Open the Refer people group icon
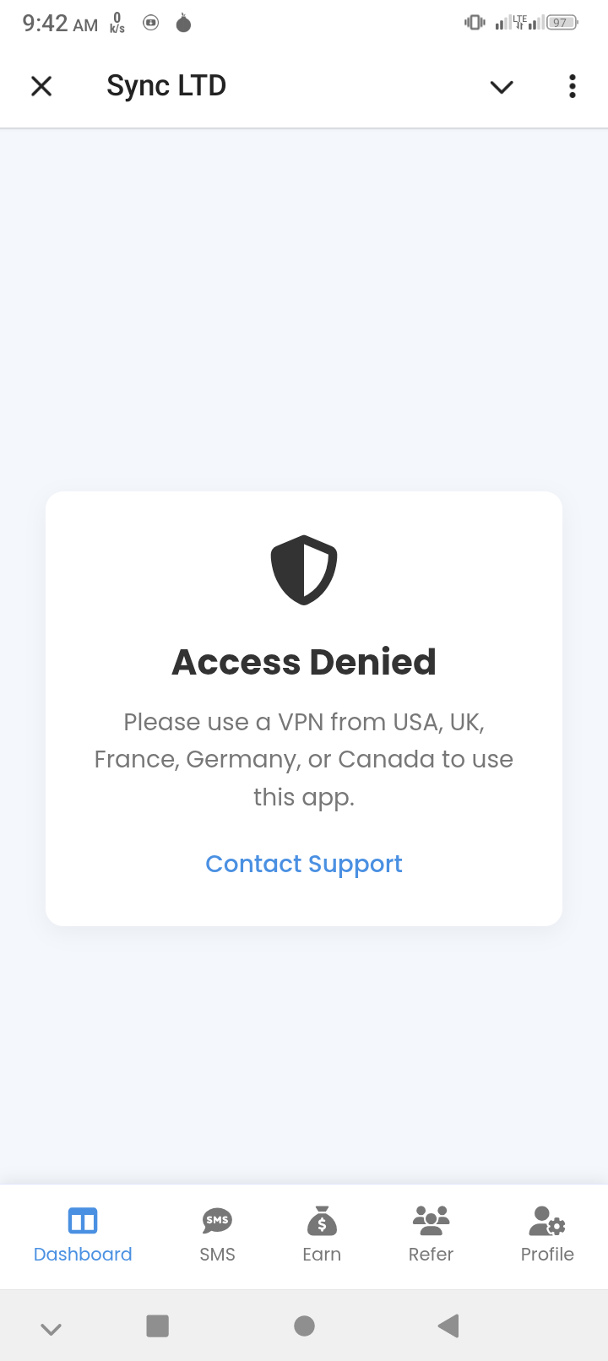Screen dimensions: 608x1361 (x=431, y=1221)
